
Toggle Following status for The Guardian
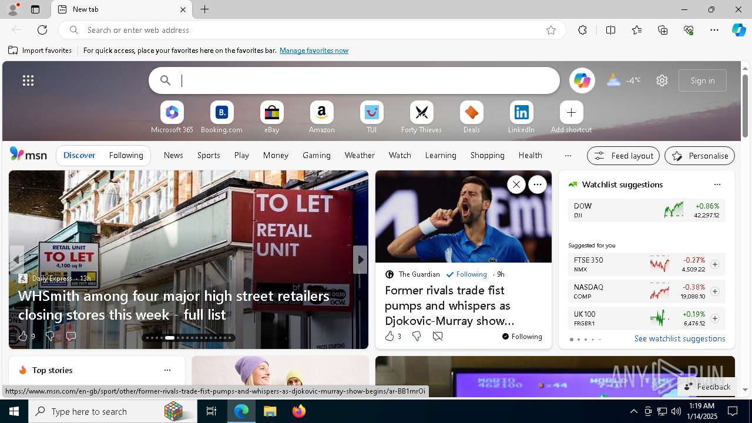point(466,274)
